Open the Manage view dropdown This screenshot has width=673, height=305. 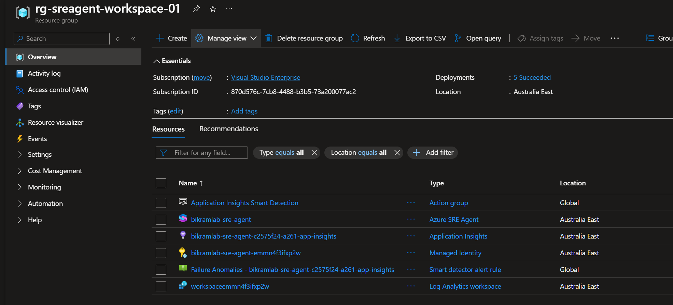point(226,38)
